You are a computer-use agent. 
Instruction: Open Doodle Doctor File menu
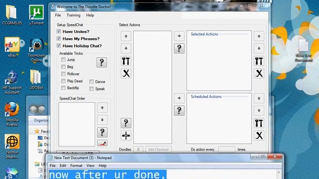tap(58, 15)
